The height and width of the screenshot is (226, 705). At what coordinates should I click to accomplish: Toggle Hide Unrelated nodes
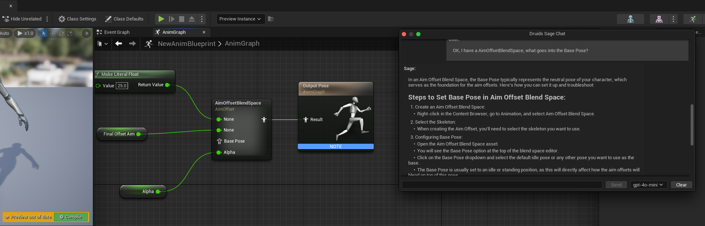pos(22,19)
